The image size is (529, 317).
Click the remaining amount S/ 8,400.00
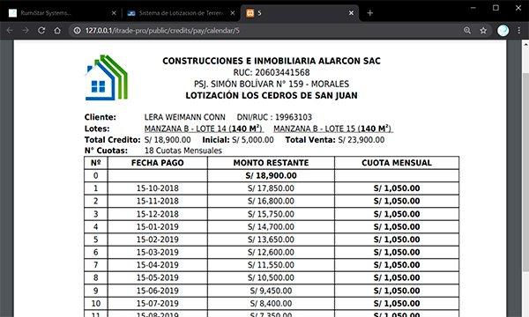click(x=271, y=304)
